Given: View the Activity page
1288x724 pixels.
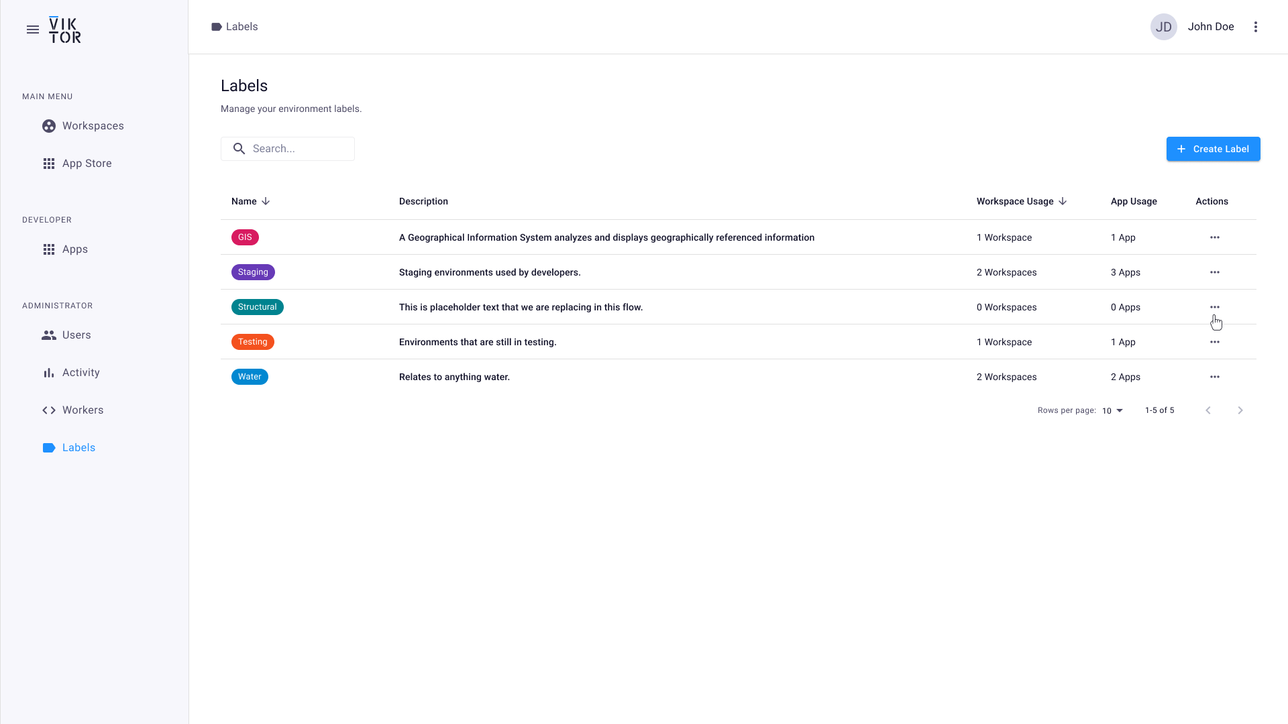Looking at the screenshot, I should (80, 372).
